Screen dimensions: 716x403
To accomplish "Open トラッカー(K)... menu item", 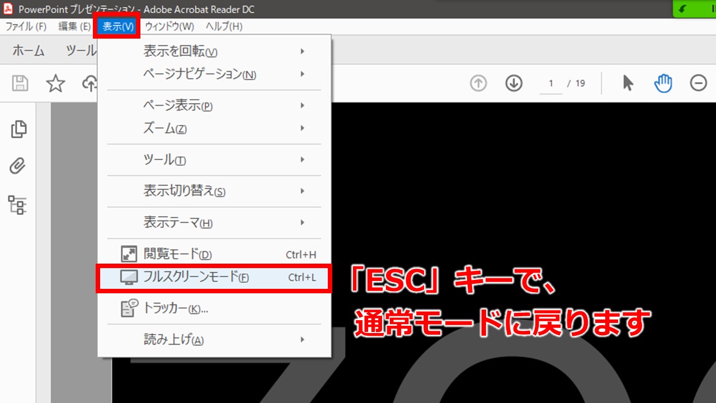I will 214,308.
